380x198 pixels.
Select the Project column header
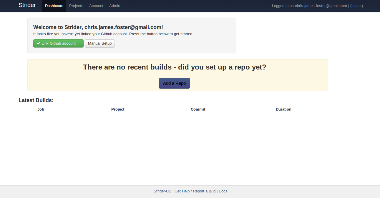pos(118,109)
